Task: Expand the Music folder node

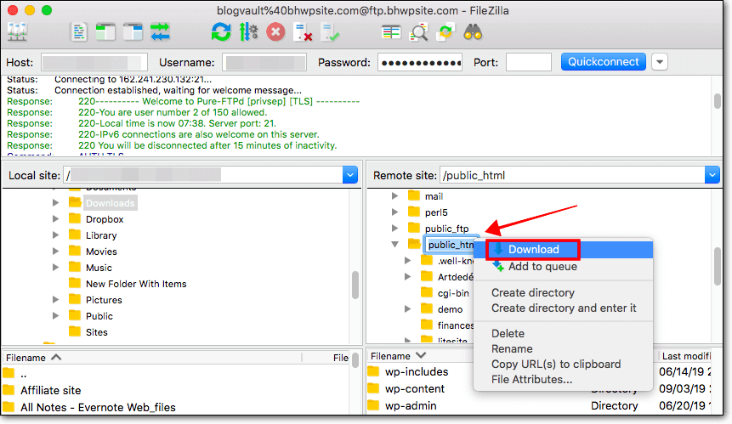Action: (x=56, y=268)
